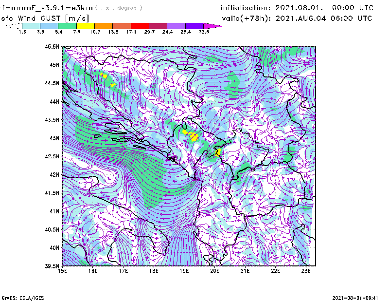
Task: Click latitude label 44.5N
Action: (x=52, y=83)
